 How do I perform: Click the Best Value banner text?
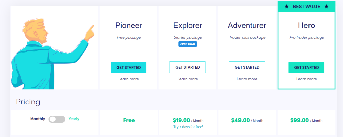[x=306, y=7]
